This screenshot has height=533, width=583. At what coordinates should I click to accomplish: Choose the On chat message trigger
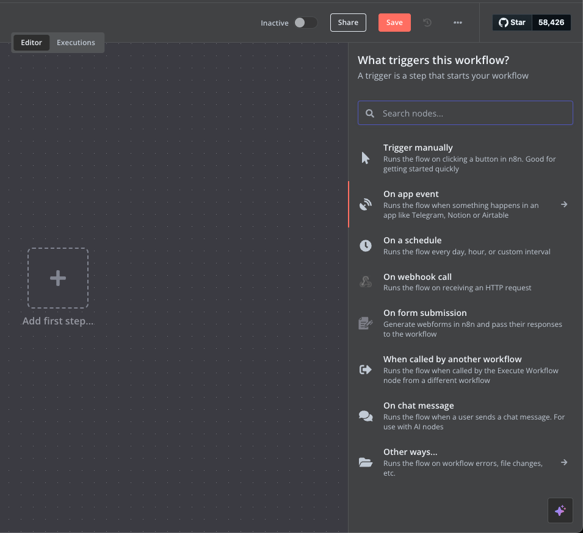tap(465, 416)
